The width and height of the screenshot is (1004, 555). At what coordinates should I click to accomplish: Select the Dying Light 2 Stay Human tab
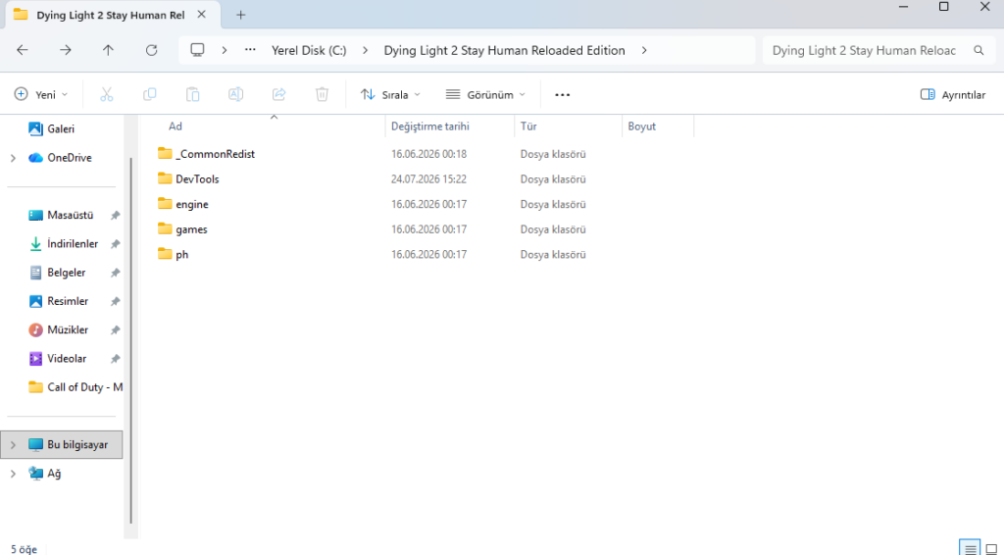point(110,15)
